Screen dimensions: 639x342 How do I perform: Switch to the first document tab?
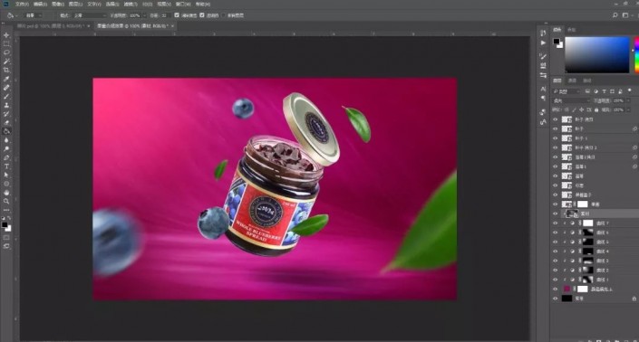click(51, 26)
